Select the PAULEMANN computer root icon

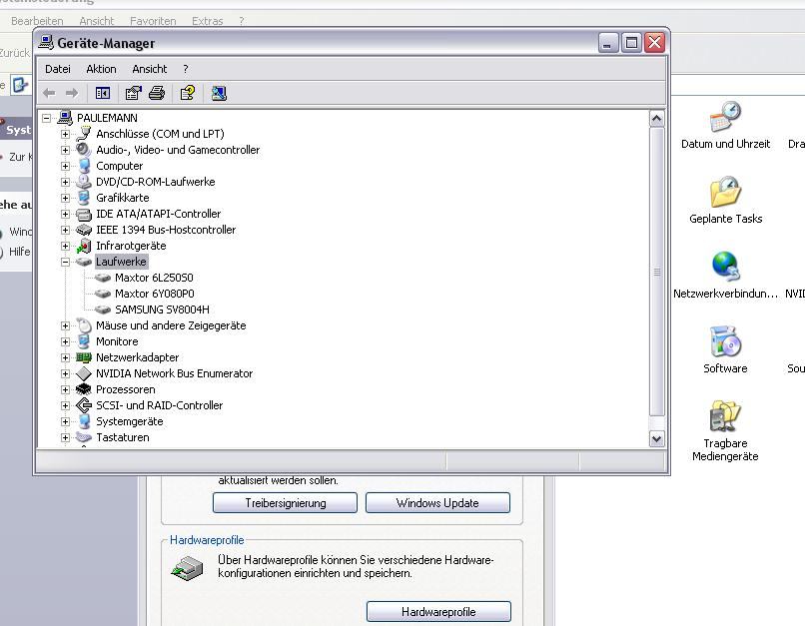point(65,118)
